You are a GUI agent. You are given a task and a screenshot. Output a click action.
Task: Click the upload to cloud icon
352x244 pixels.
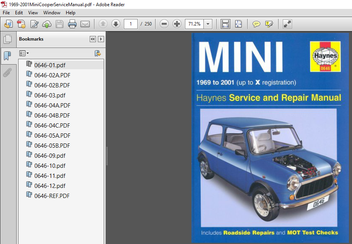point(47,24)
